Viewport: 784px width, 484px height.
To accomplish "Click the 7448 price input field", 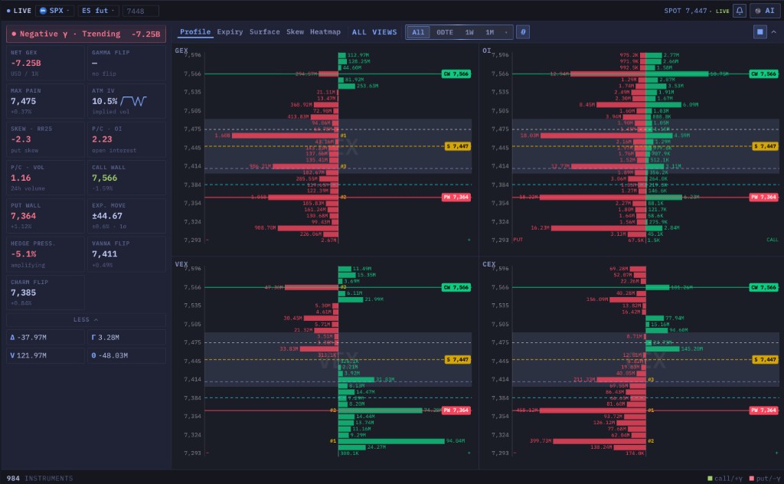I will pyautogui.click(x=140, y=11).
